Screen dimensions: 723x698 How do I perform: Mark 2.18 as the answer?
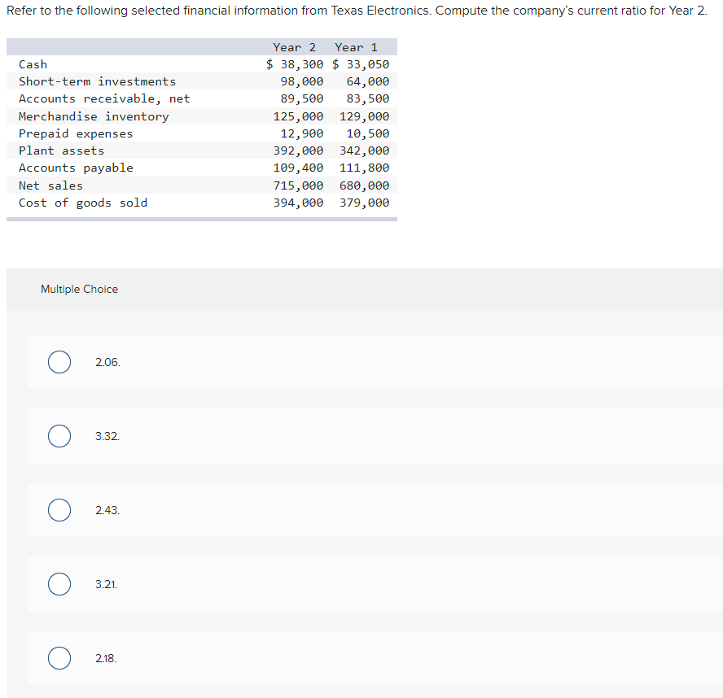coord(59,658)
